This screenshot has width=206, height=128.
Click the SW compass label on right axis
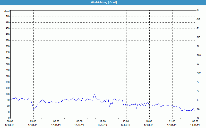(x=199, y=73)
